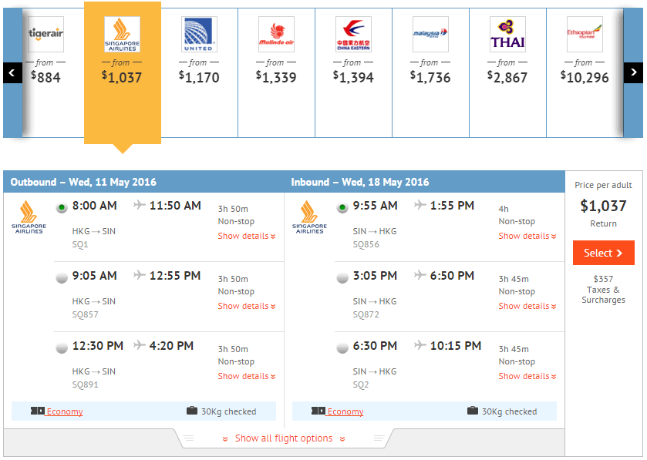Show details for inbound flight SQ872
647x460 pixels.
click(527, 306)
